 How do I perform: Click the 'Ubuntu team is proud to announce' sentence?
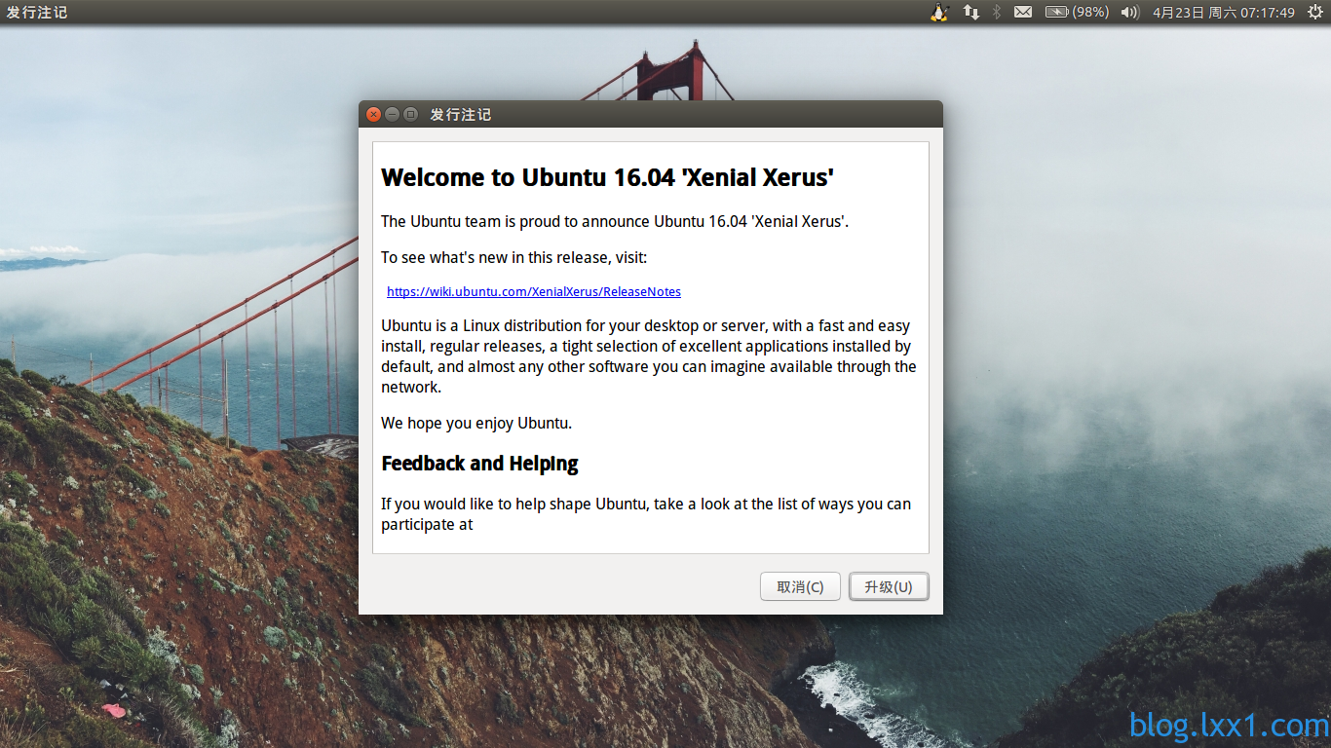(x=615, y=221)
